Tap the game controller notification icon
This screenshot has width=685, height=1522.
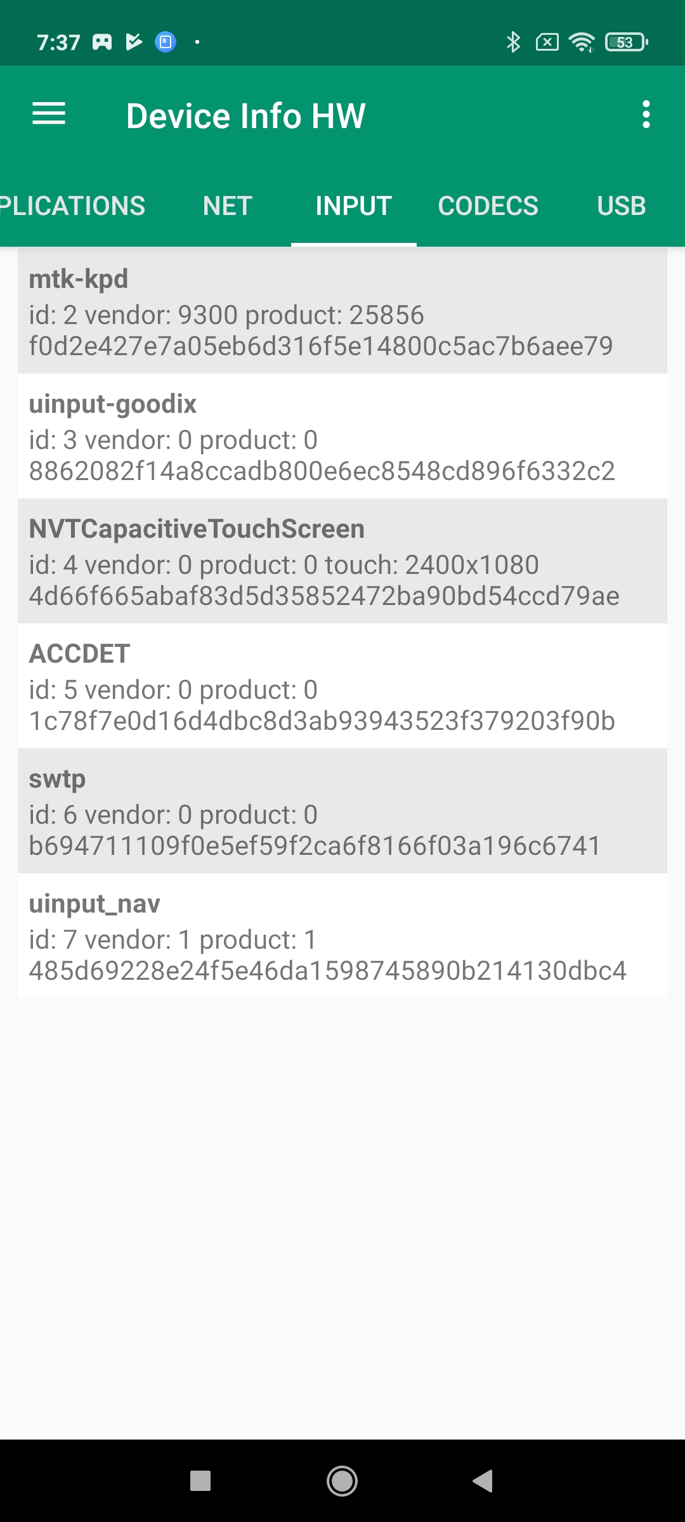(x=102, y=42)
